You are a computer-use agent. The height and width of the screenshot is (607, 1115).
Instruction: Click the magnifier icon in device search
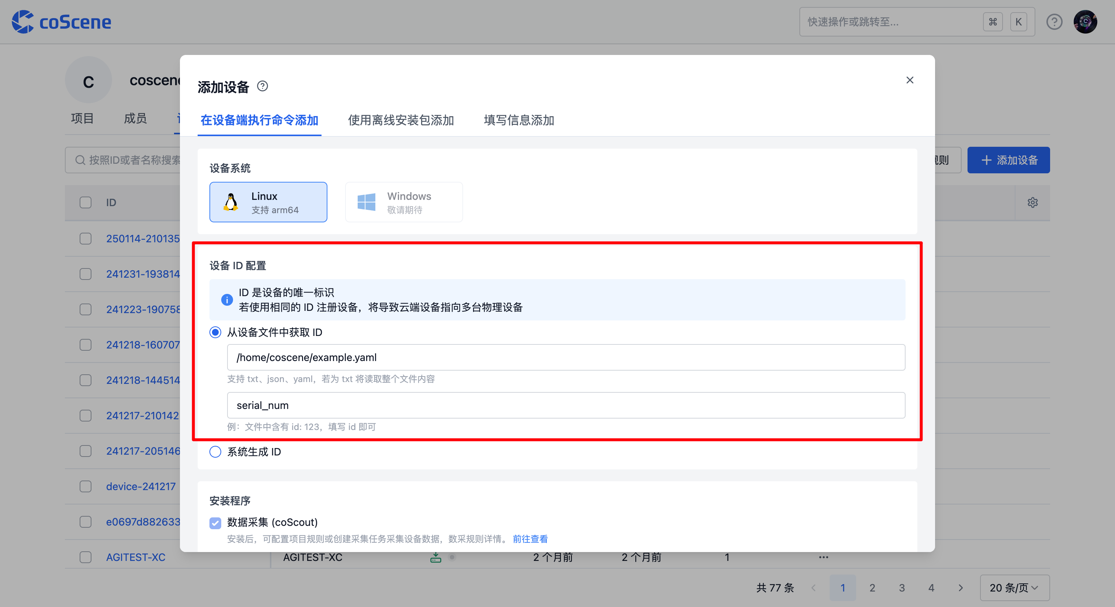click(x=80, y=160)
